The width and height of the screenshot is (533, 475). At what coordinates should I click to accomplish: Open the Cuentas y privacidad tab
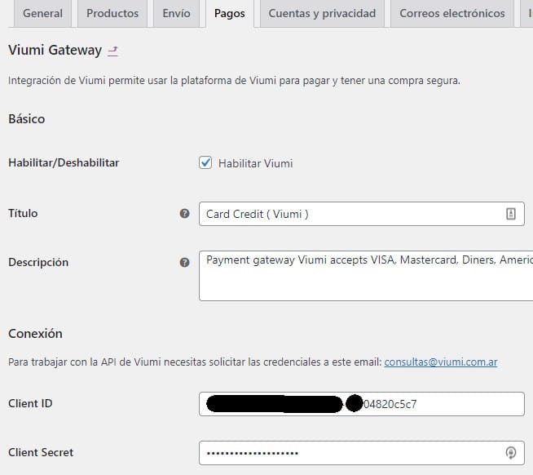coord(322,13)
